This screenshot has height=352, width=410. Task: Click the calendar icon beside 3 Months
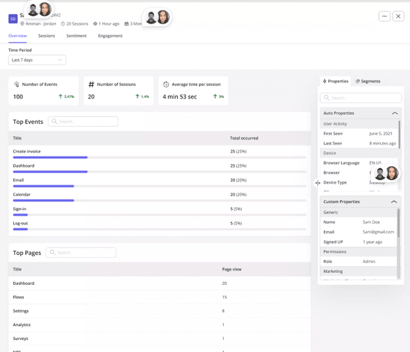127,23
